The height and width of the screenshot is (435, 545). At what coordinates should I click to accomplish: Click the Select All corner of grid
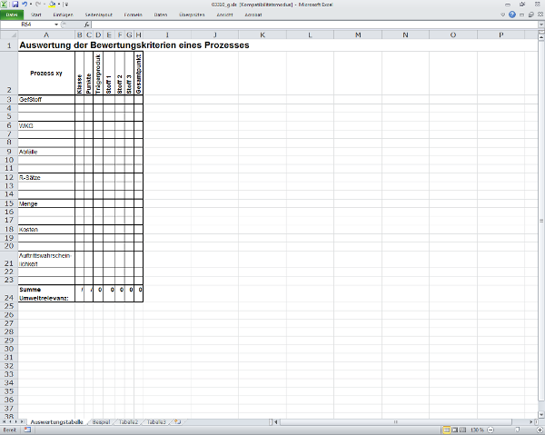pos(8,35)
